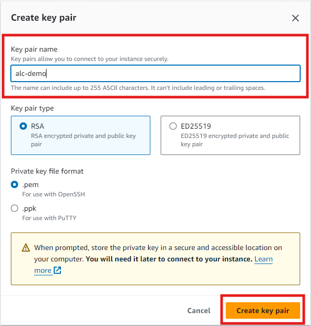Click the ED25519 encrypted key pair description
Image resolution: width=311 pixels, height=326 pixels.
coord(234,140)
